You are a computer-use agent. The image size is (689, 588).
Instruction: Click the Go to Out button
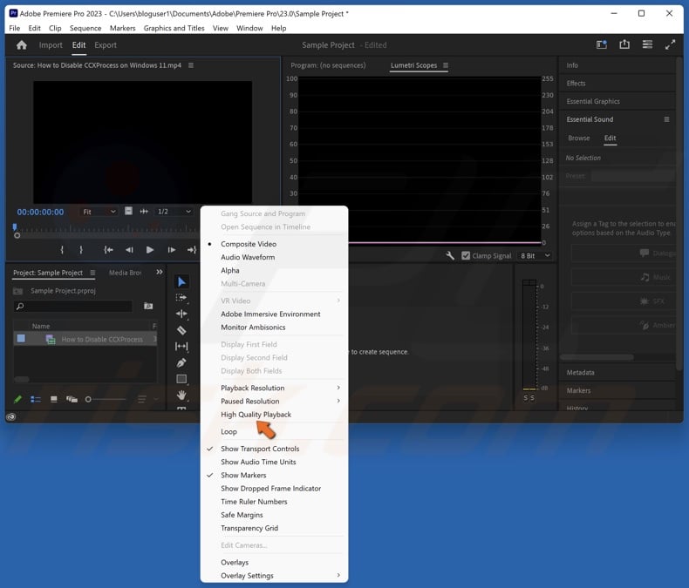[x=192, y=250]
